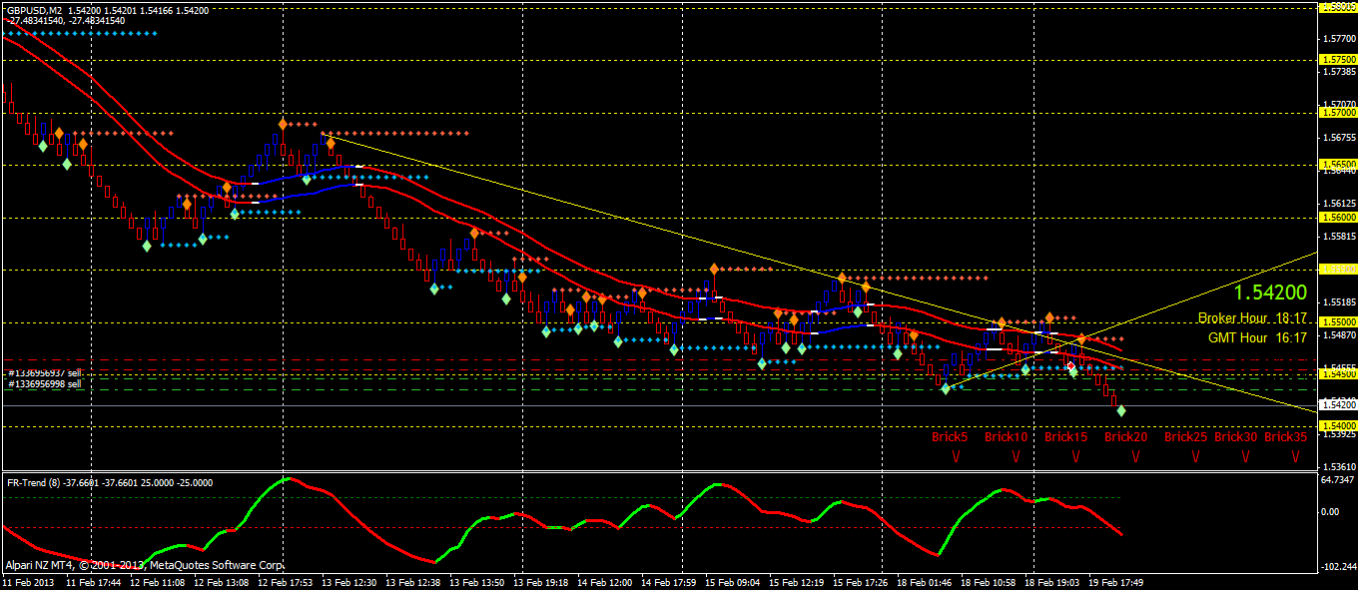Screen dimensions: 1358x590
Task: Click the 1.53610 value on price axis
Action: point(1337,466)
